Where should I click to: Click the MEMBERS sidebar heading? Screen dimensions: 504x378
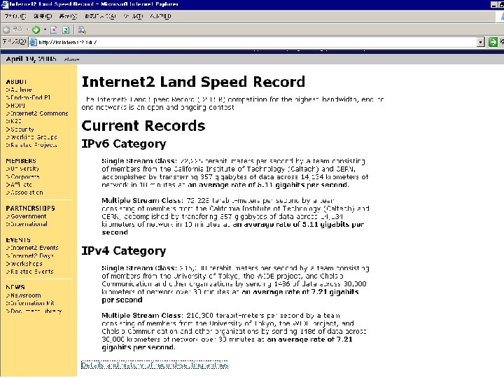[21, 161]
